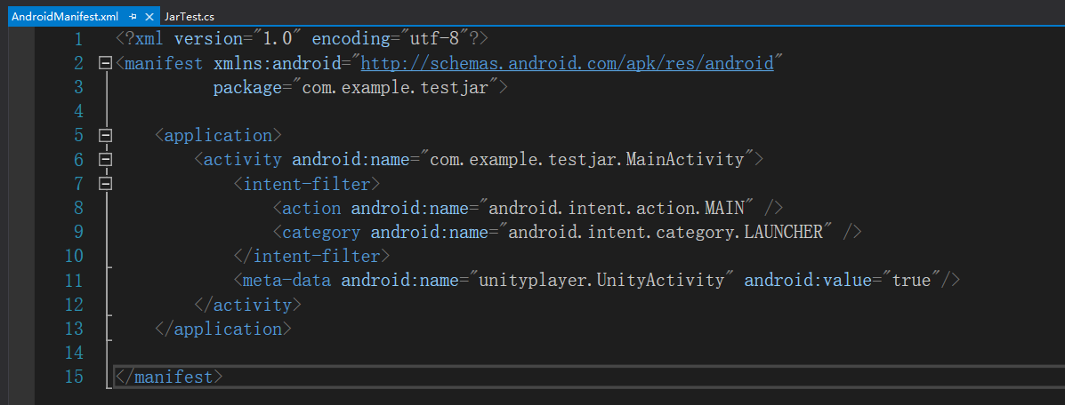Click the closing </manifest> tag
This screenshot has height=405, width=1065.
click(x=169, y=377)
